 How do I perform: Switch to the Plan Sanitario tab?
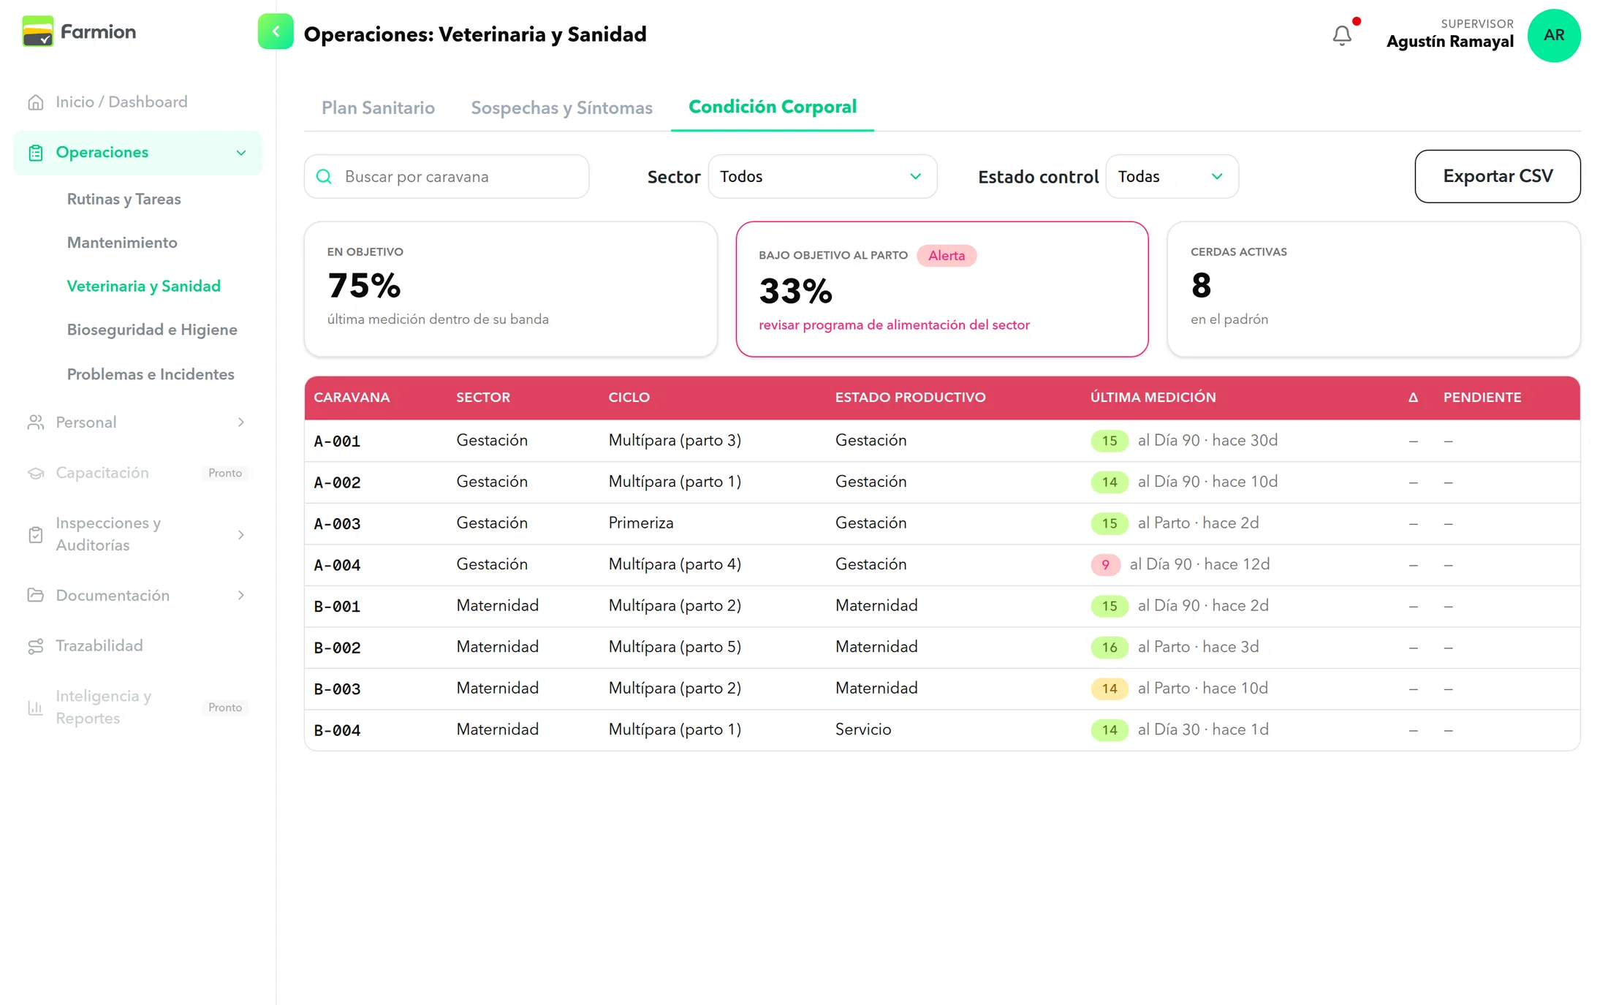(x=378, y=107)
